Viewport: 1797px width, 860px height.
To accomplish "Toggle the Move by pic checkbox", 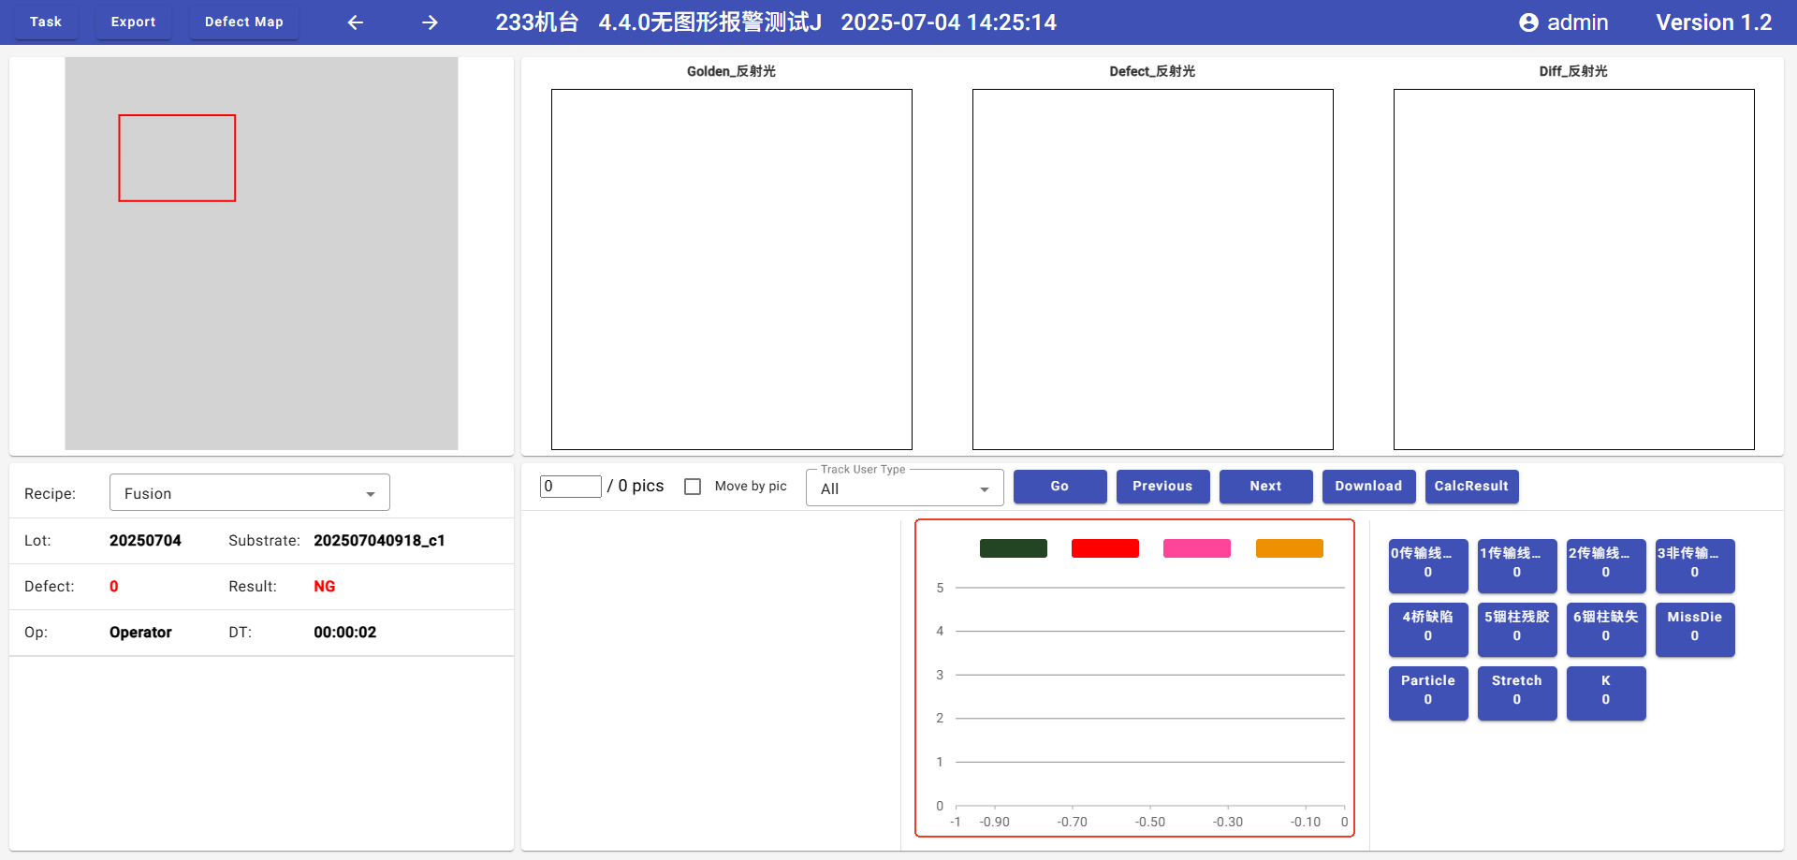I will [x=693, y=487].
